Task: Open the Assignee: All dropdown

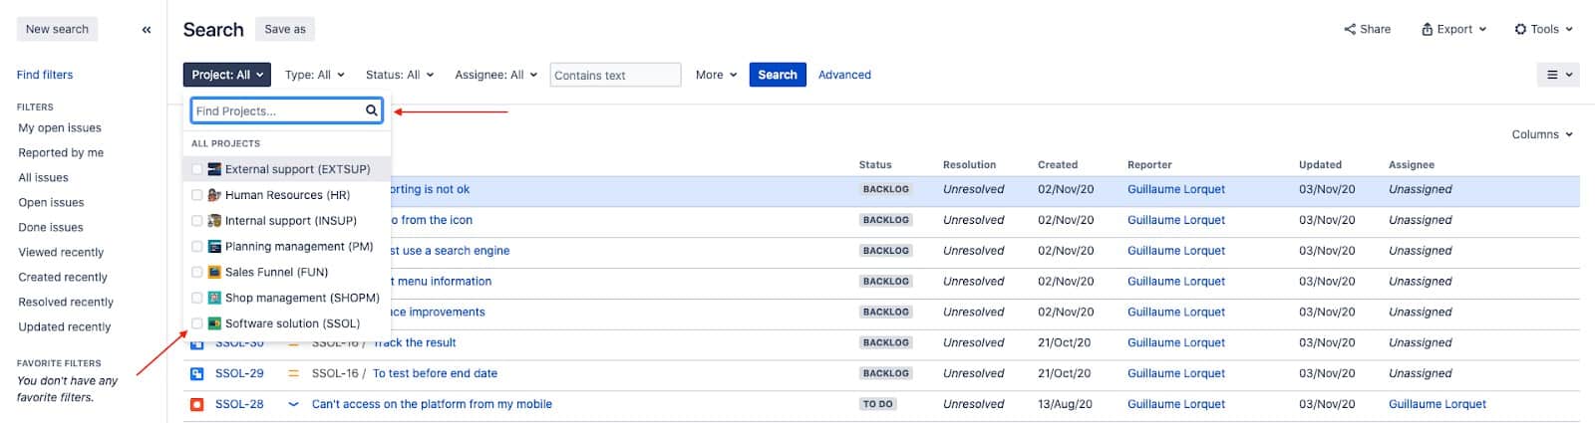Action: pyautogui.click(x=495, y=75)
